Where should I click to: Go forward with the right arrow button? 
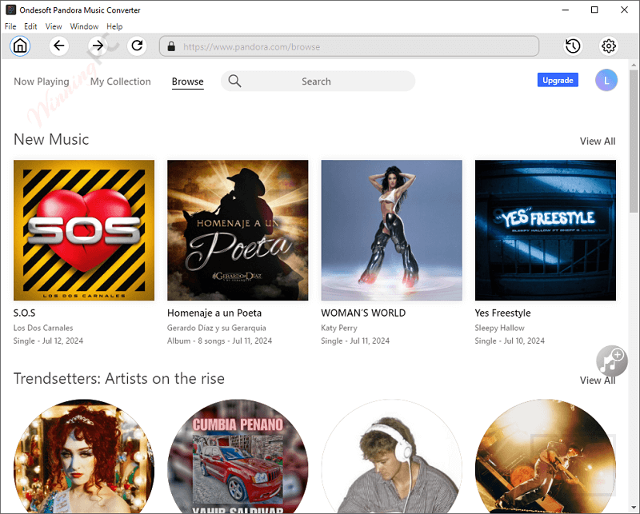98,46
